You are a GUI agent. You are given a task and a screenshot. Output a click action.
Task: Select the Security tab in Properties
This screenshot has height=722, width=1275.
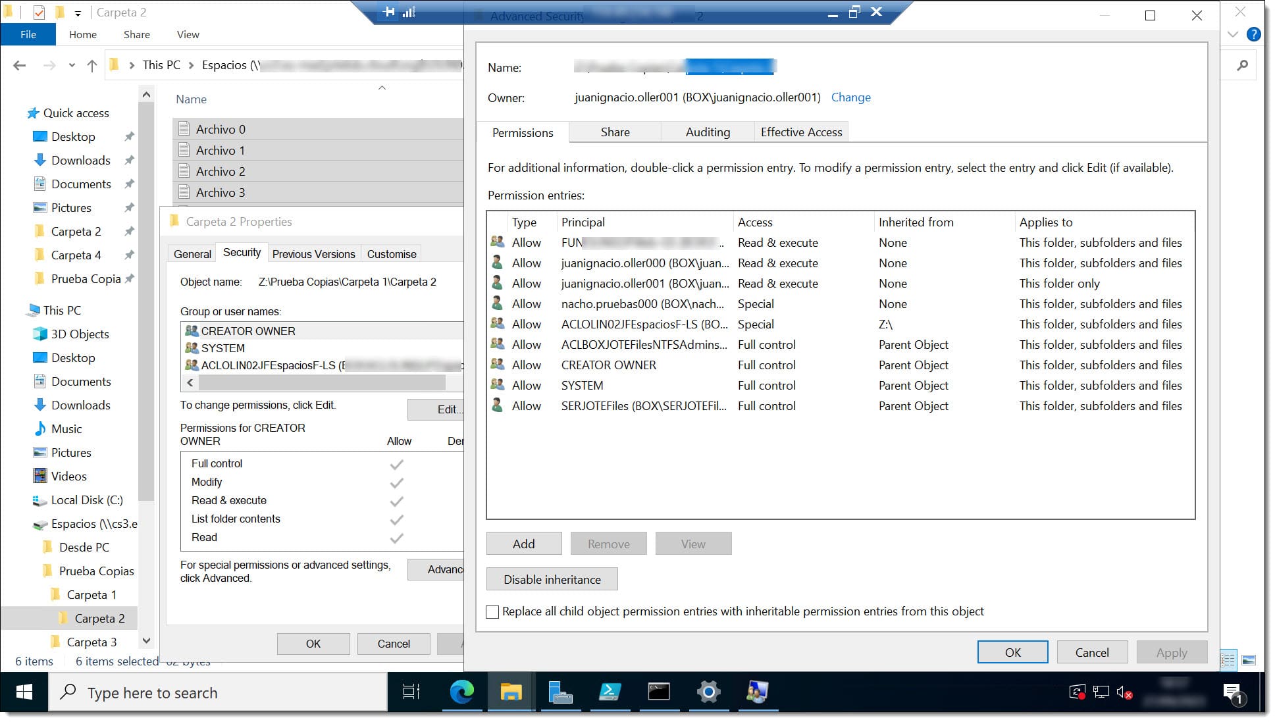pos(242,253)
